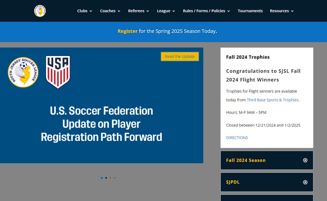Select the fourth slide pagination dot
Screen dimensions: 327x201
pyautogui.click(x=115, y=178)
